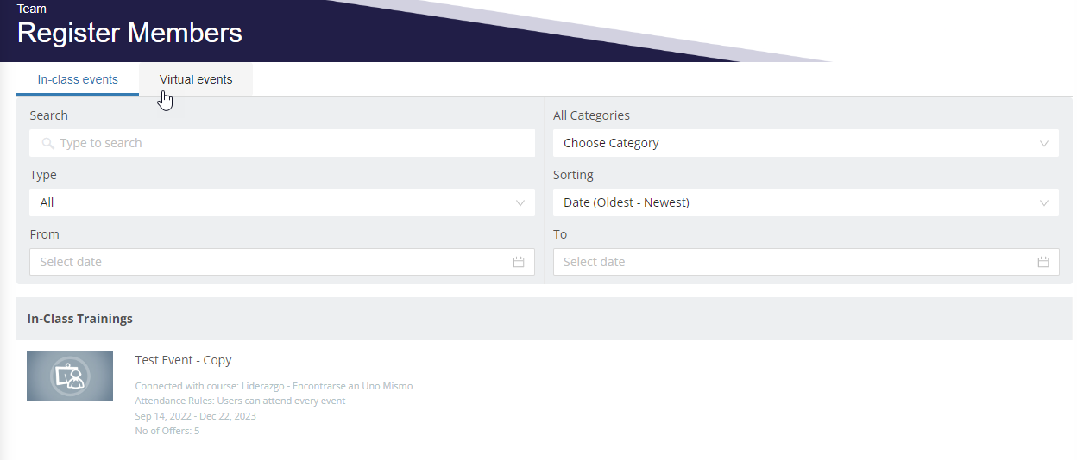This screenshot has width=1077, height=460.
Task: Click the magnifier icon in the search box
Action: tap(48, 143)
